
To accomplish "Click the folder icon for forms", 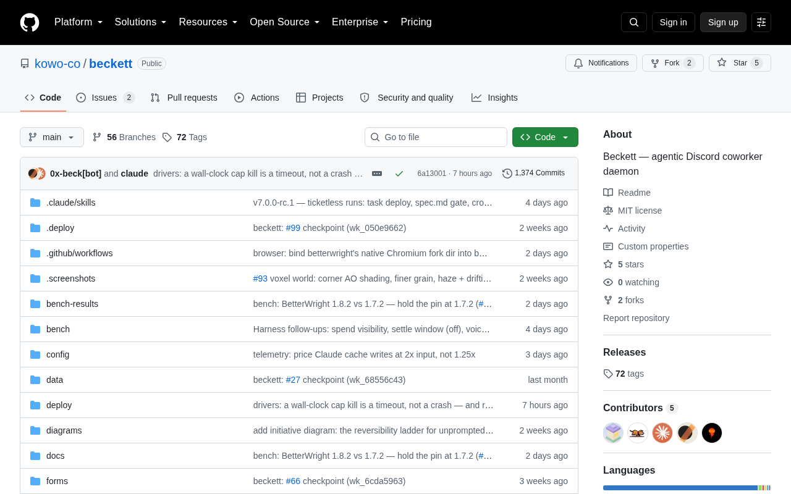I will (35, 481).
